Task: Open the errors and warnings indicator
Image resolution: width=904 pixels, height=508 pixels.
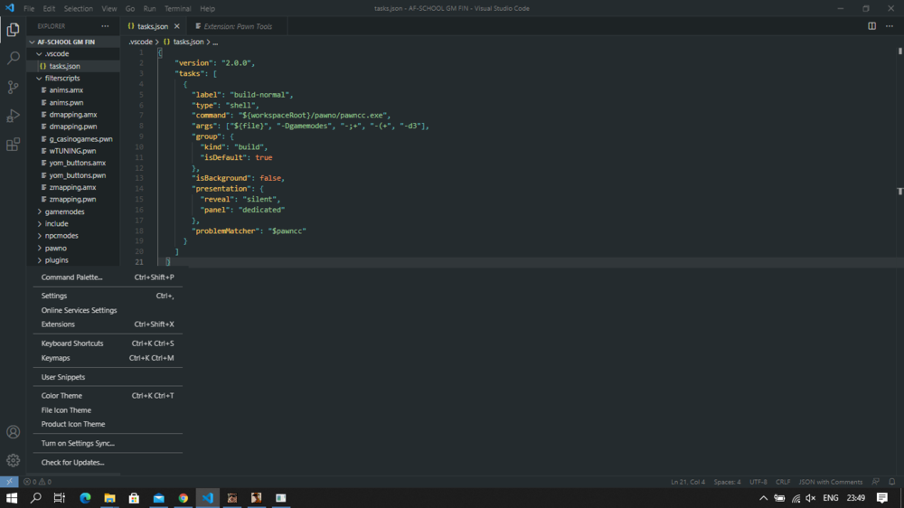Action: [37, 482]
